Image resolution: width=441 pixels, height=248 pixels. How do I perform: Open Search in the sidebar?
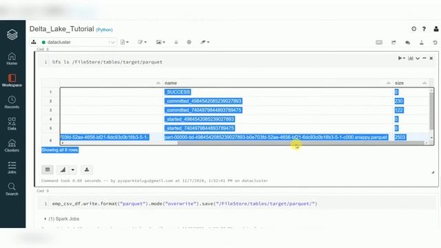(x=12, y=189)
